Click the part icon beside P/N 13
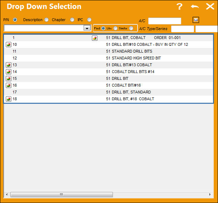 (9, 65)
